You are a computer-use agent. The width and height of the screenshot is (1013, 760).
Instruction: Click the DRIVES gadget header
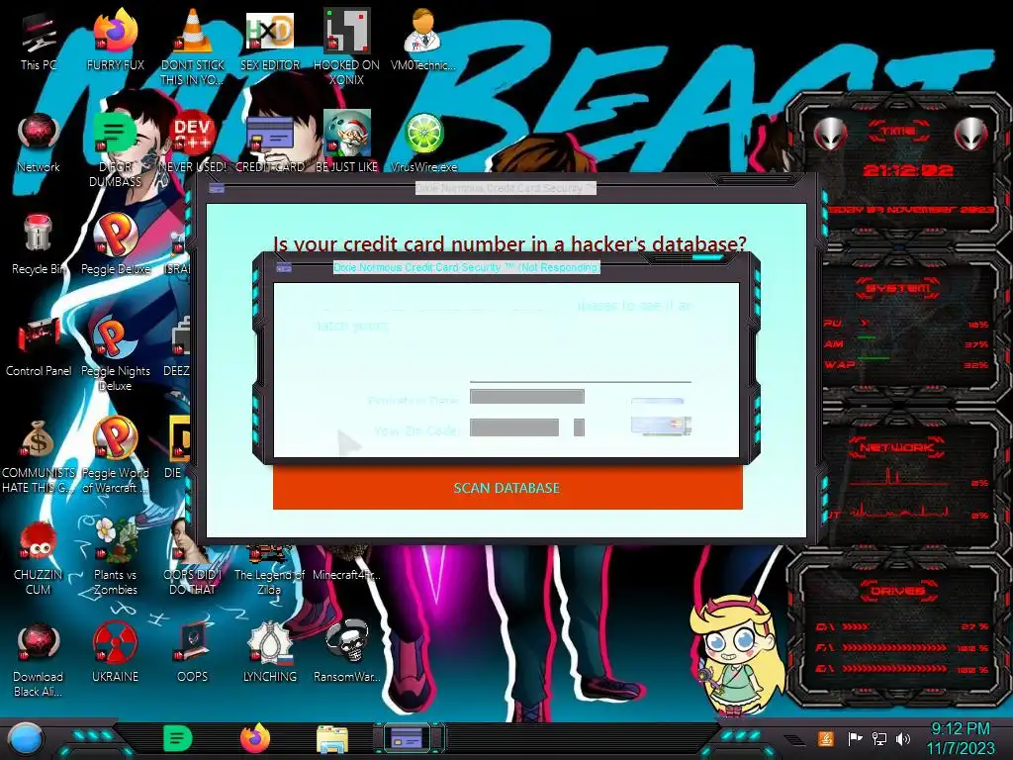point(897,591)
